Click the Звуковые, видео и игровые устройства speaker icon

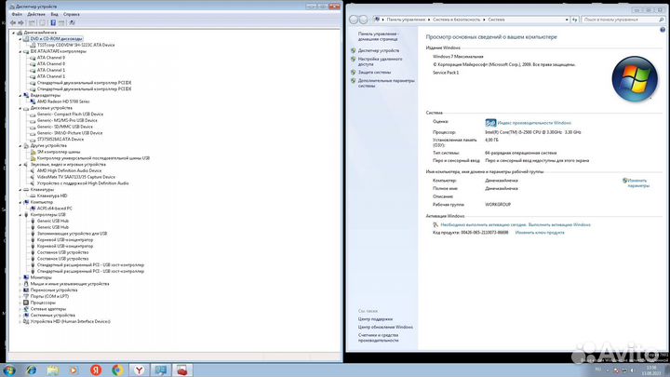point(26,164)
